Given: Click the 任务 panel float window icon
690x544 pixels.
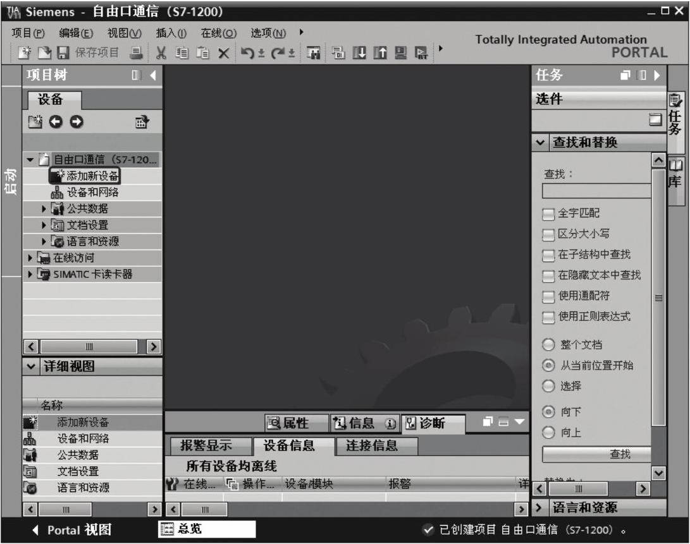Looking at the screenshot, I should (625, 75).
